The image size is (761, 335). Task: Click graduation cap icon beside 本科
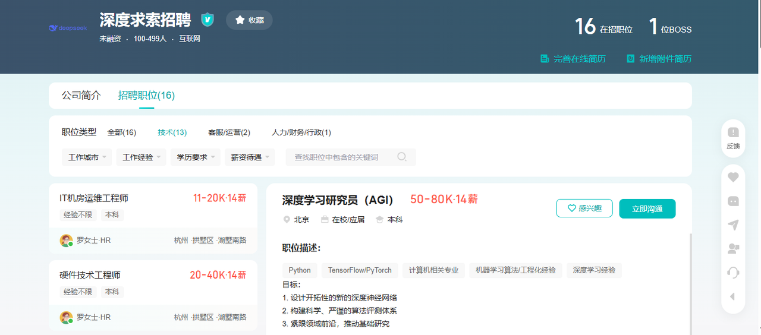(x=379, y=219)
